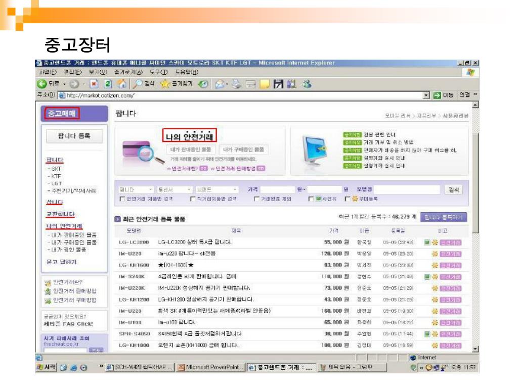Click the browser Forward arrow icon
518x388 pixels.
[74, 84]
